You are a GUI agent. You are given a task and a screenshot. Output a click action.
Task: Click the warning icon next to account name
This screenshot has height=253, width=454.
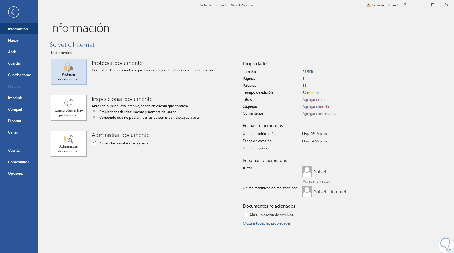tap(368, 5)
